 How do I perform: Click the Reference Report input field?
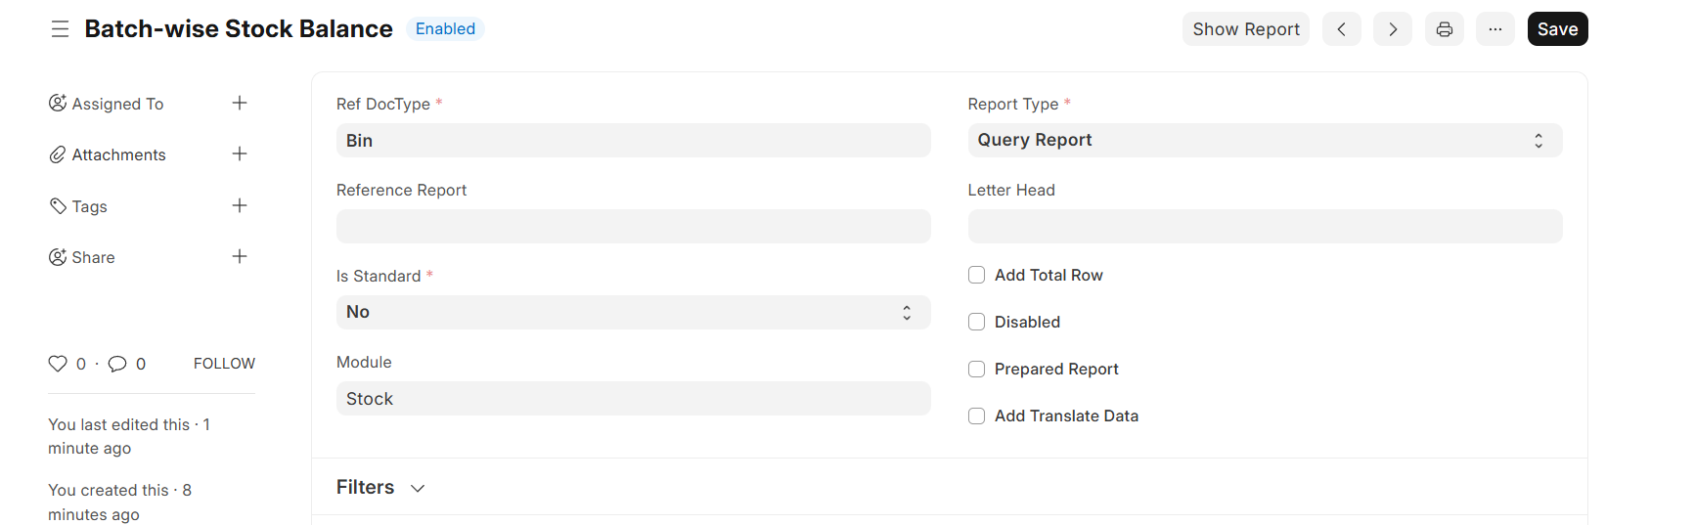coord(633,226)
